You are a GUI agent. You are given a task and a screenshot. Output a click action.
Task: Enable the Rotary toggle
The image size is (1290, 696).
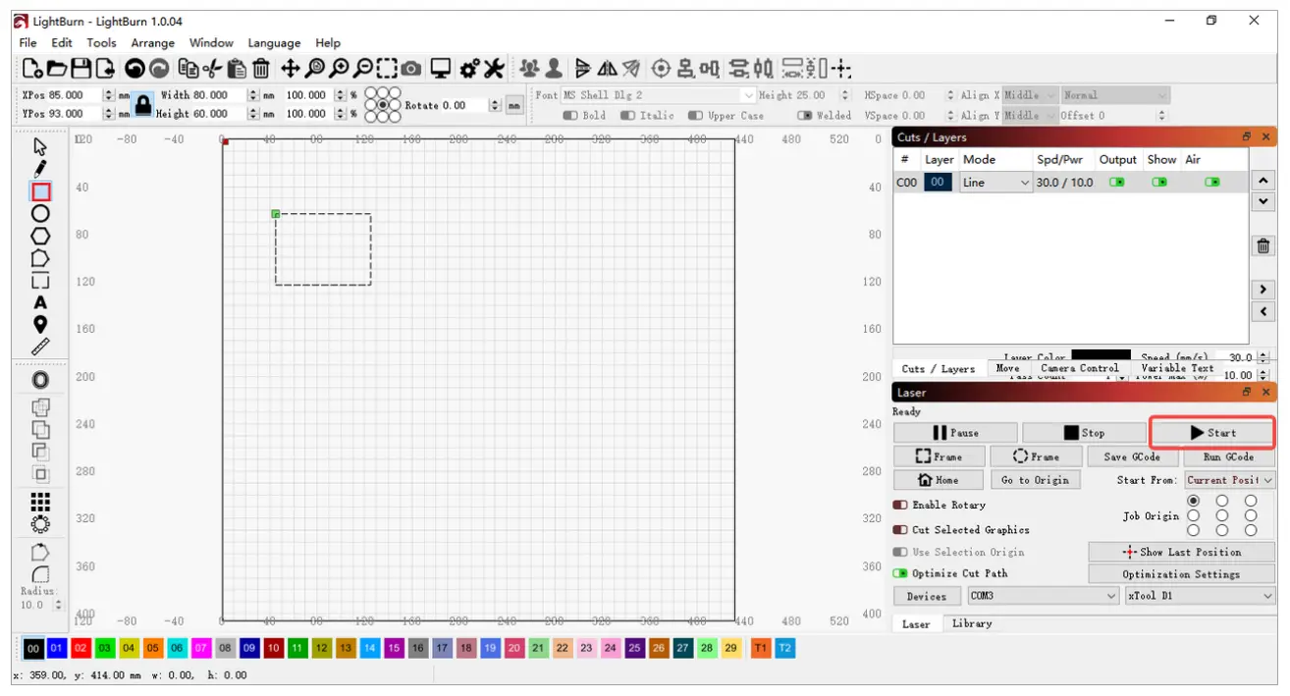tap(900, 505)
